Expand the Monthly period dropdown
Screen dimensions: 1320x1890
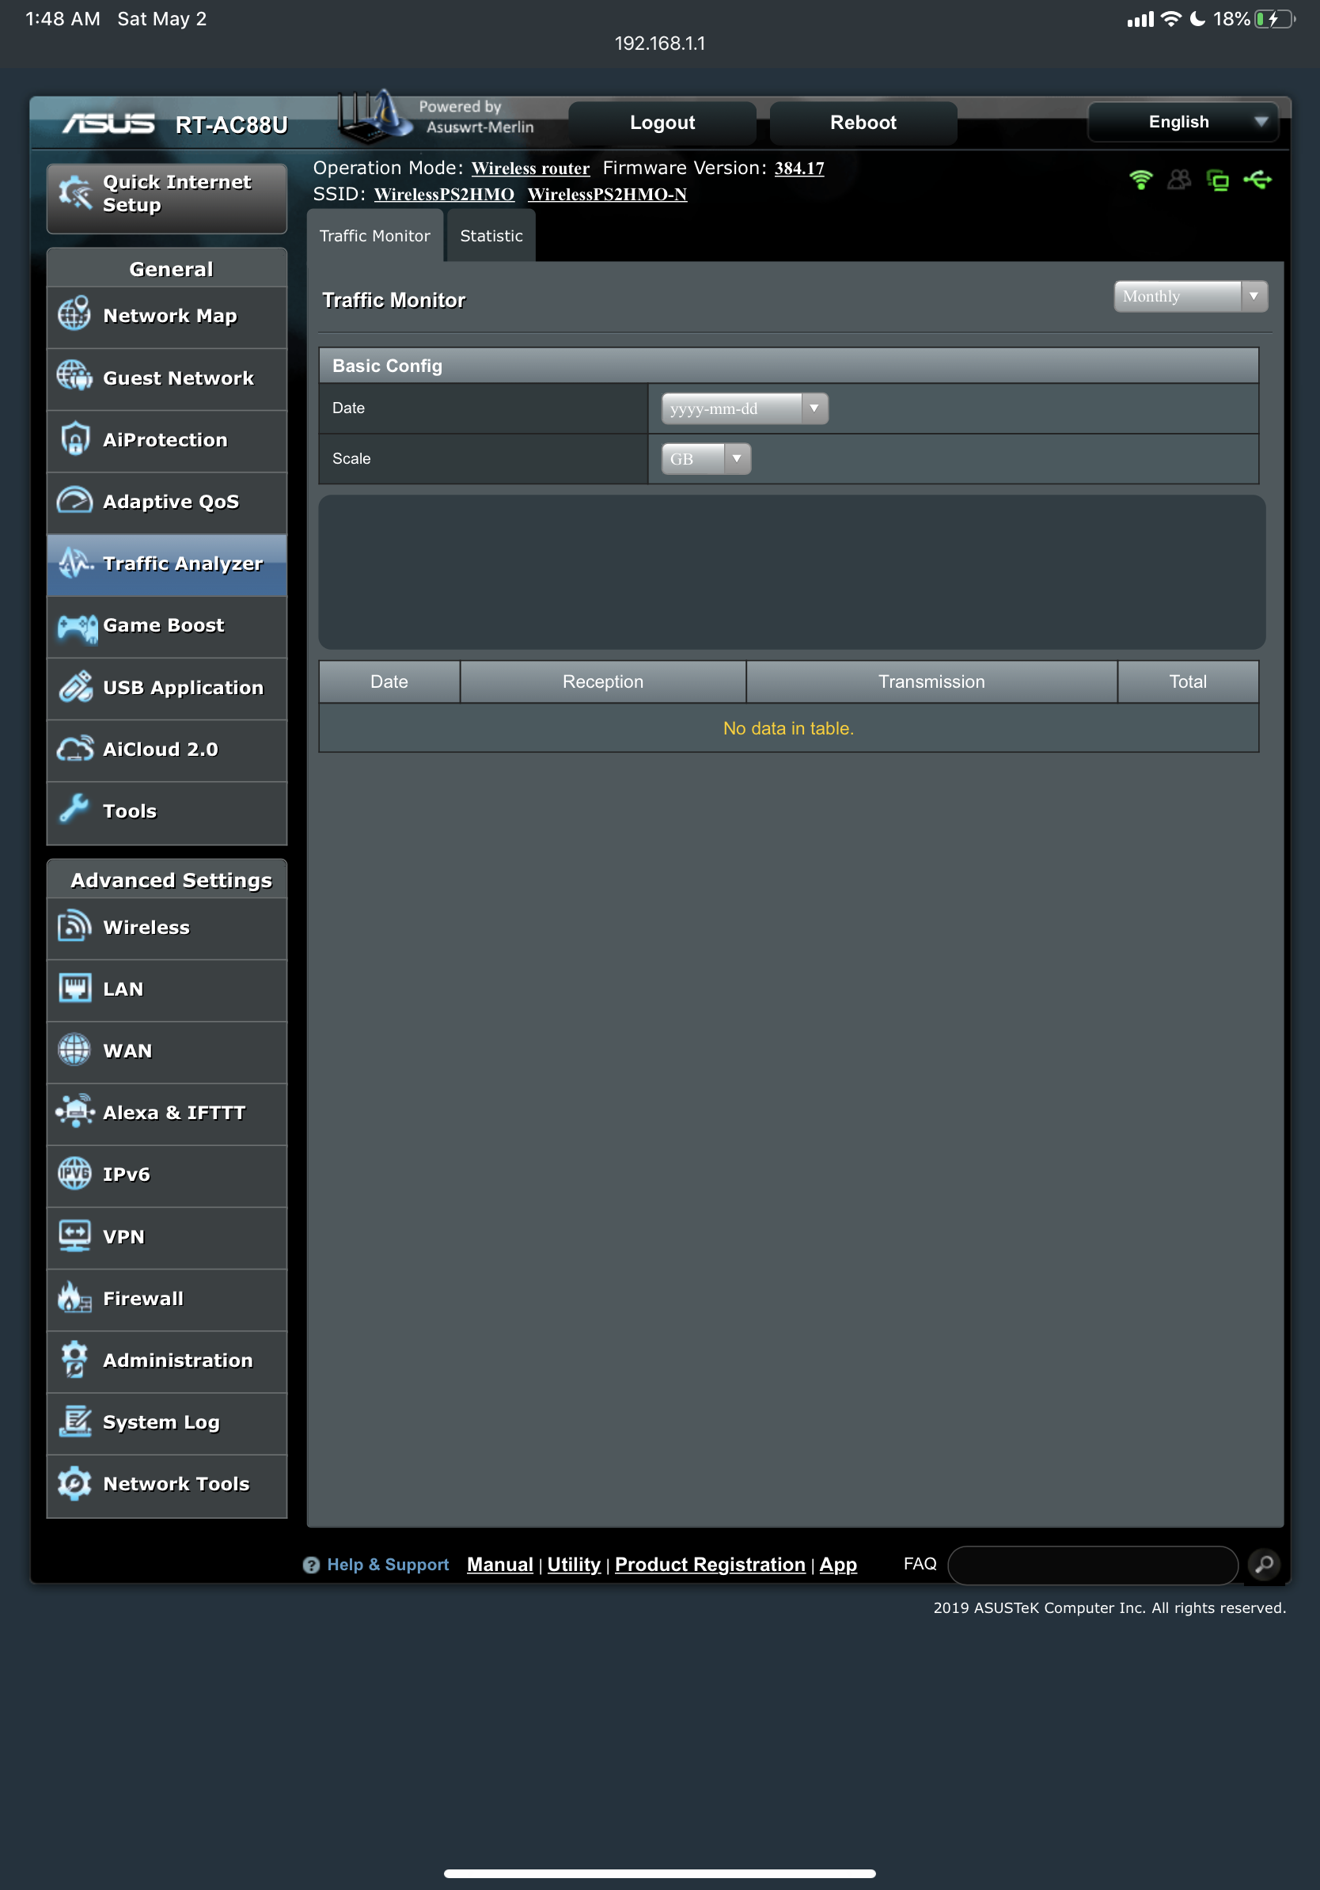pyautogui.click(x=1189, y=296)
